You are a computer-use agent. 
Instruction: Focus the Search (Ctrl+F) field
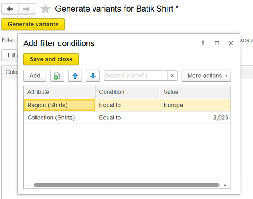coord(136,76)
